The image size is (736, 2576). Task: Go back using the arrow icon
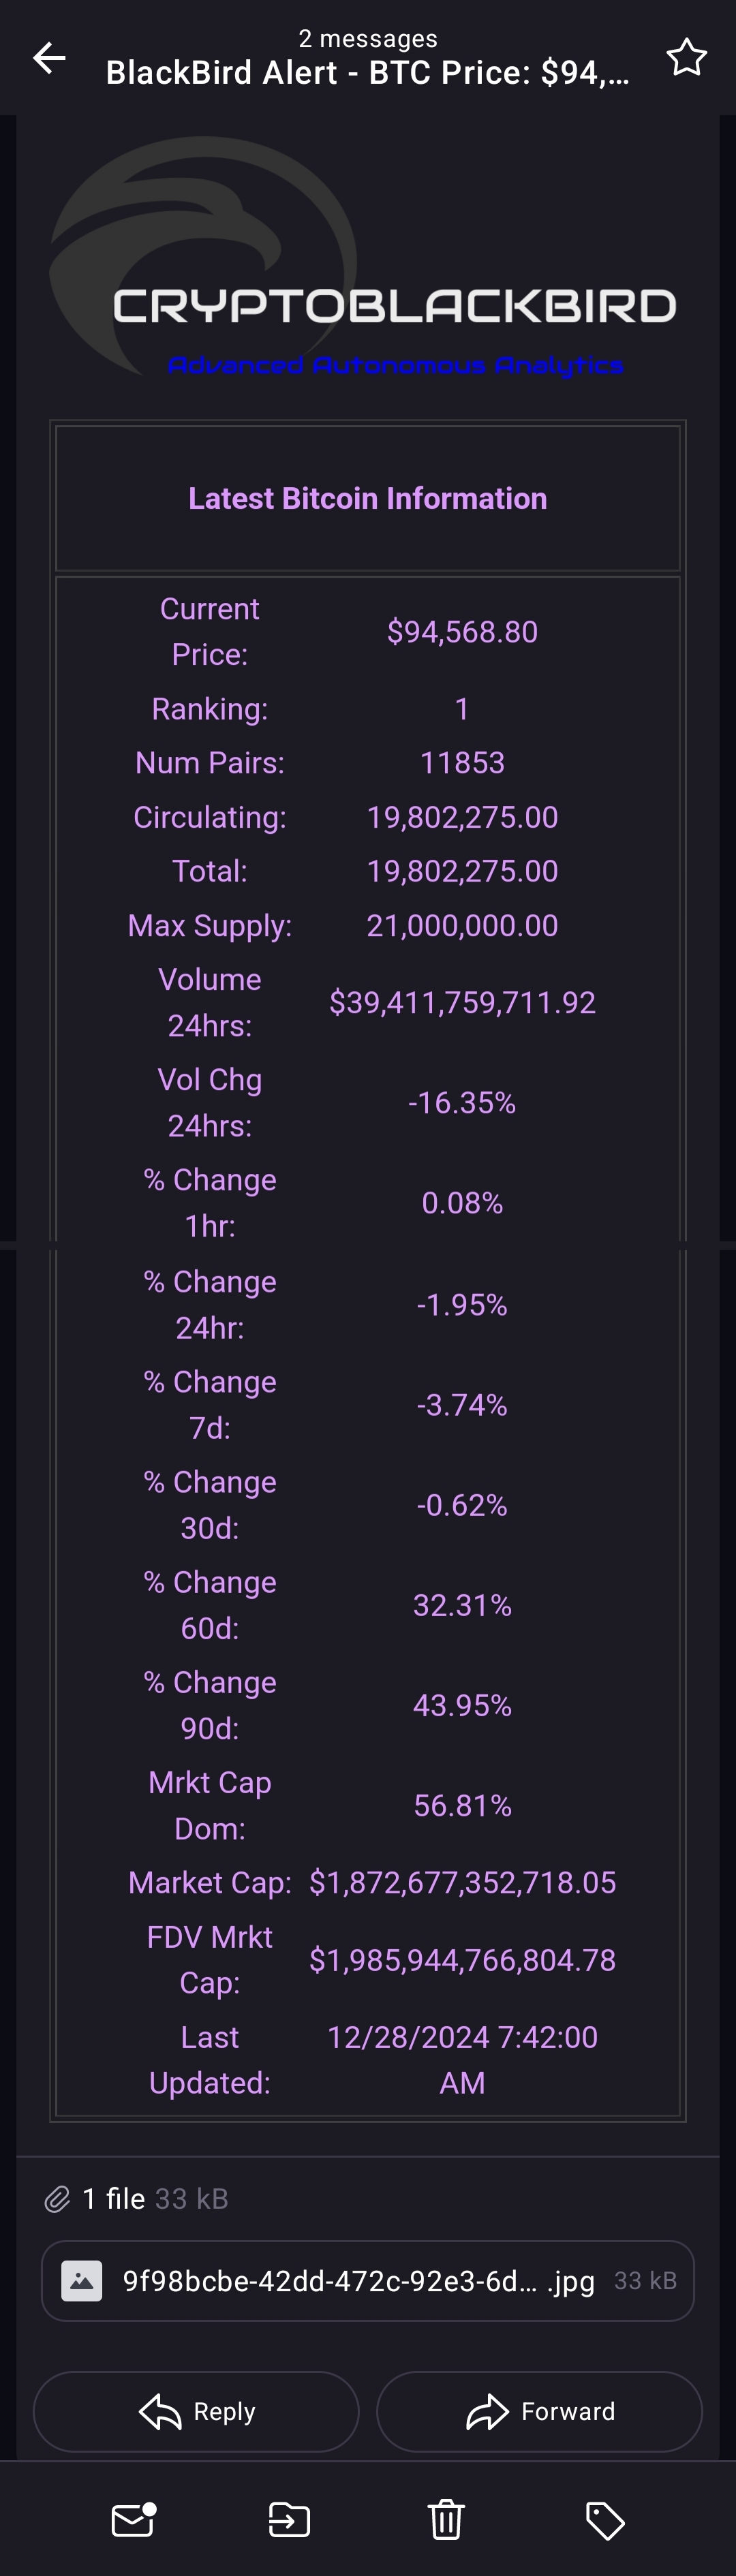(x=49, y=58)
